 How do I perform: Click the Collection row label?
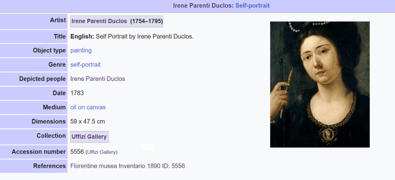click(x=51, y=136)
